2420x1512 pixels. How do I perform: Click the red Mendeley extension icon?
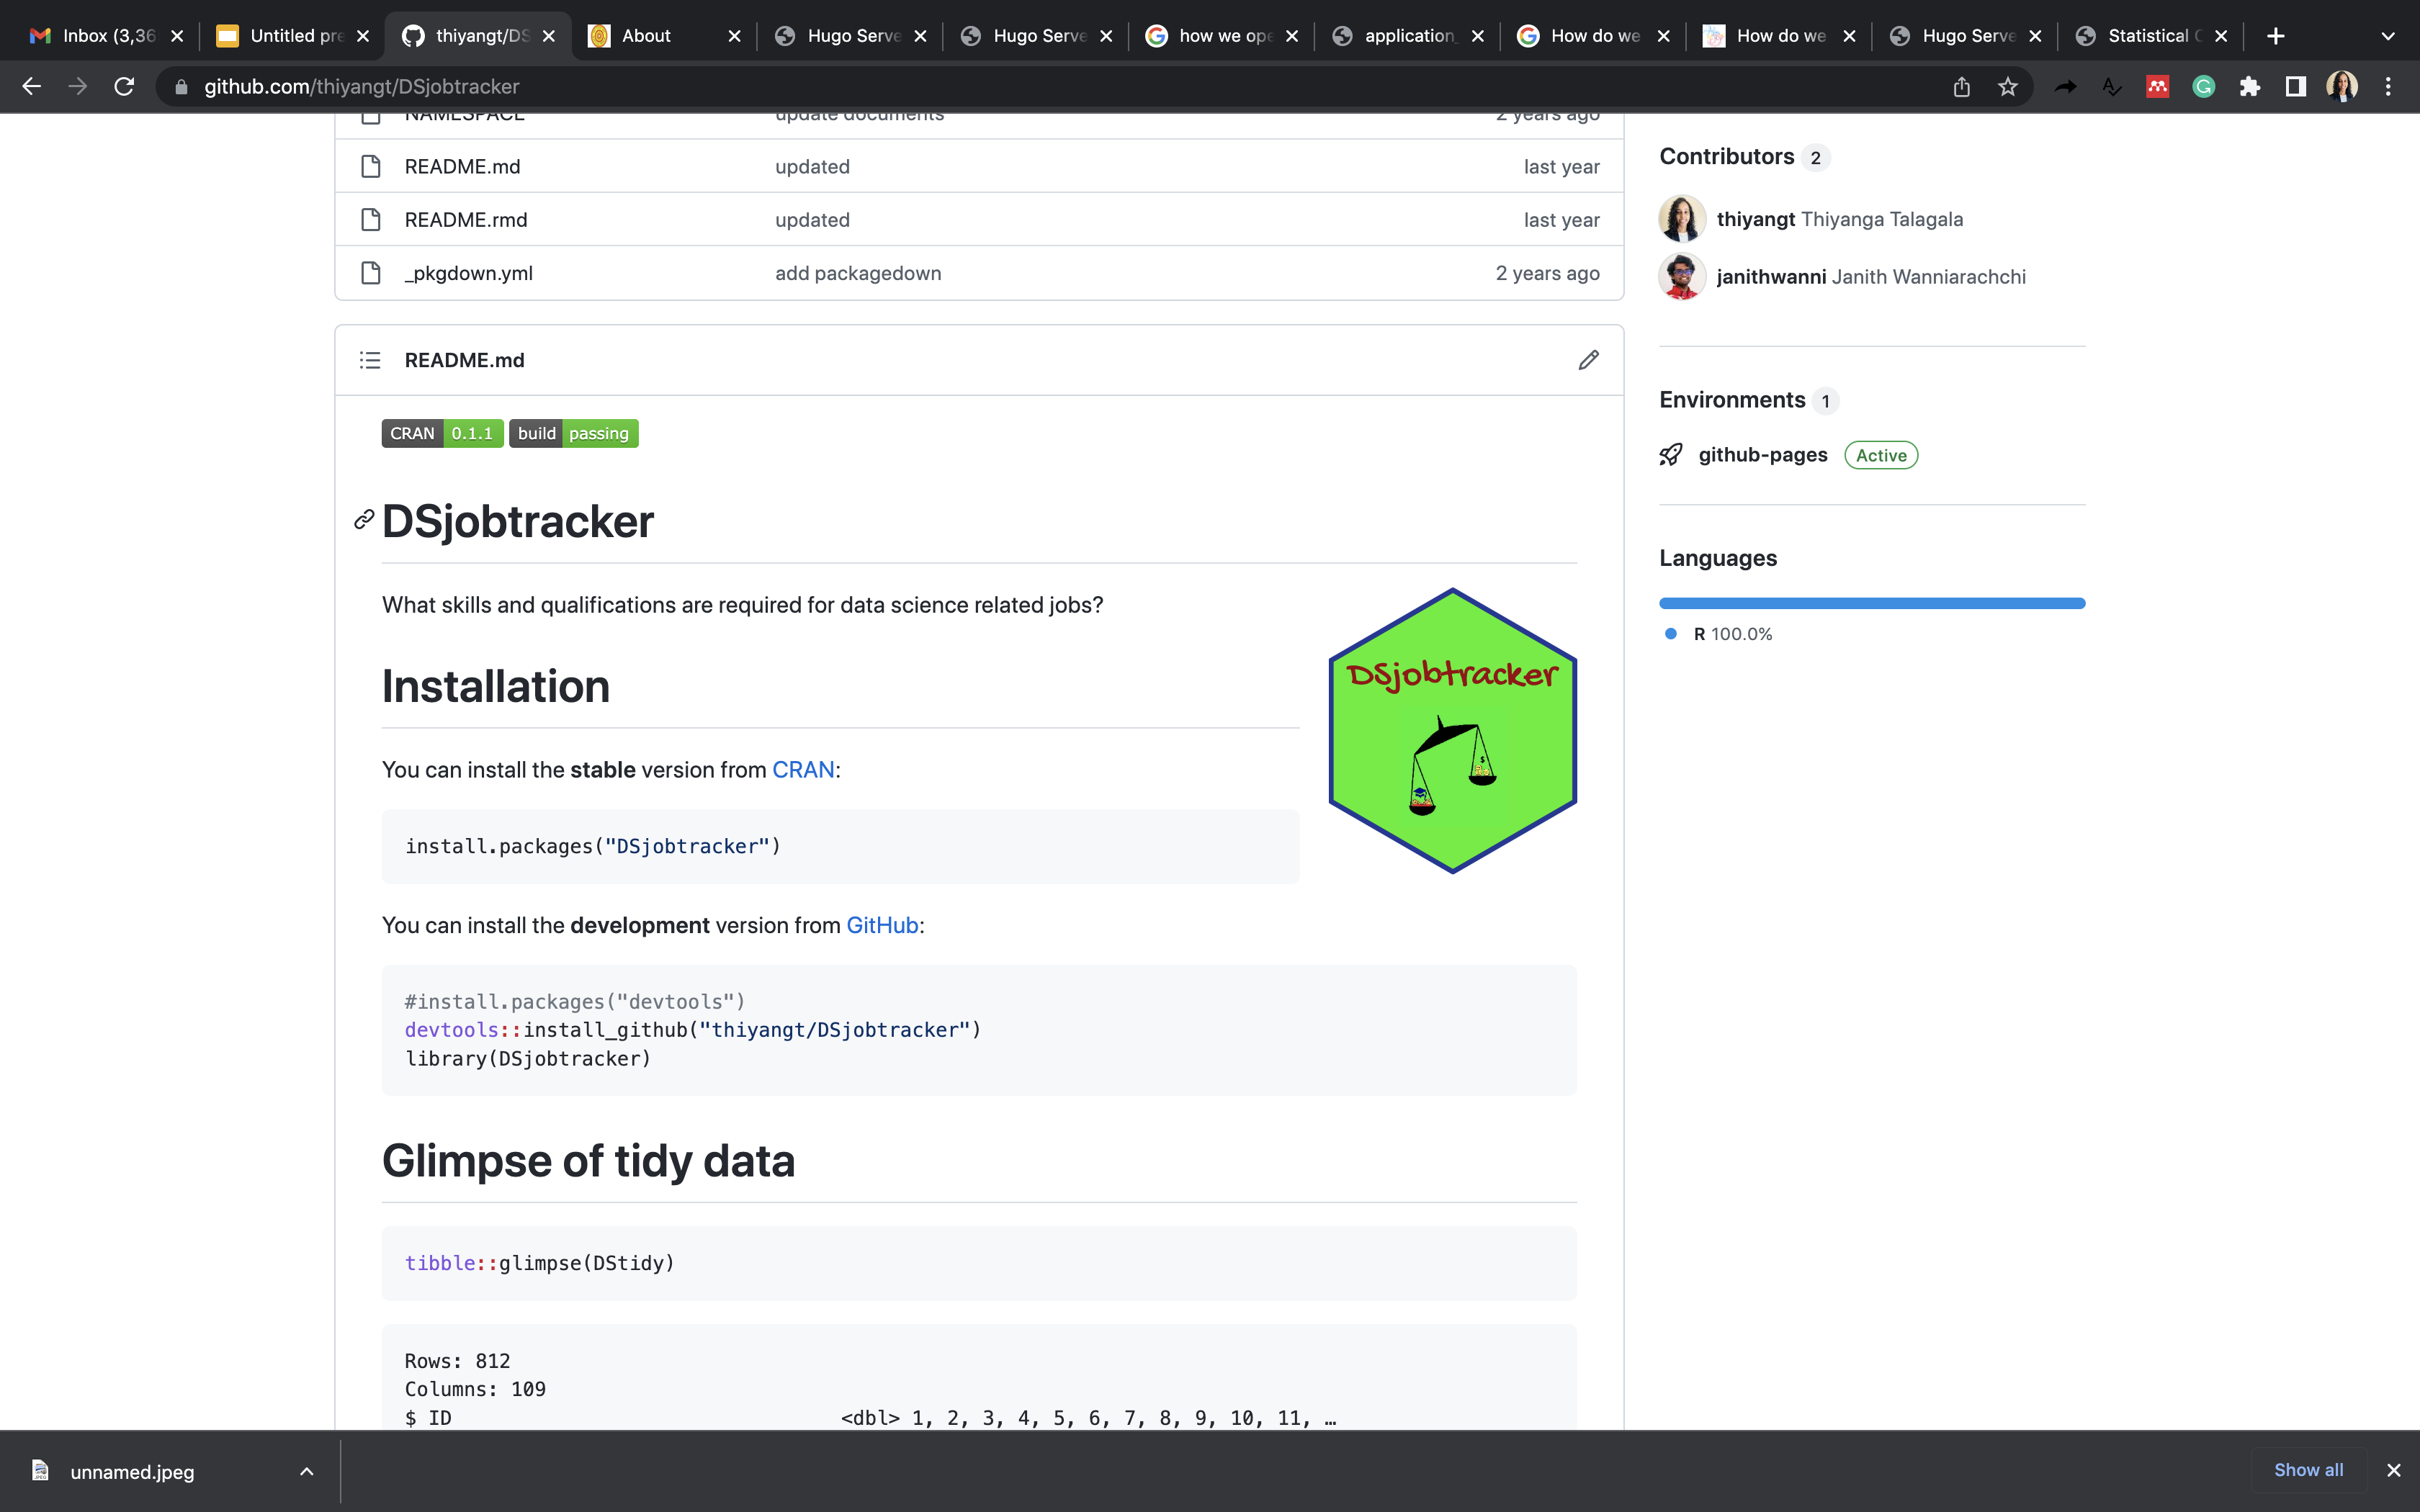[2157, 87]
